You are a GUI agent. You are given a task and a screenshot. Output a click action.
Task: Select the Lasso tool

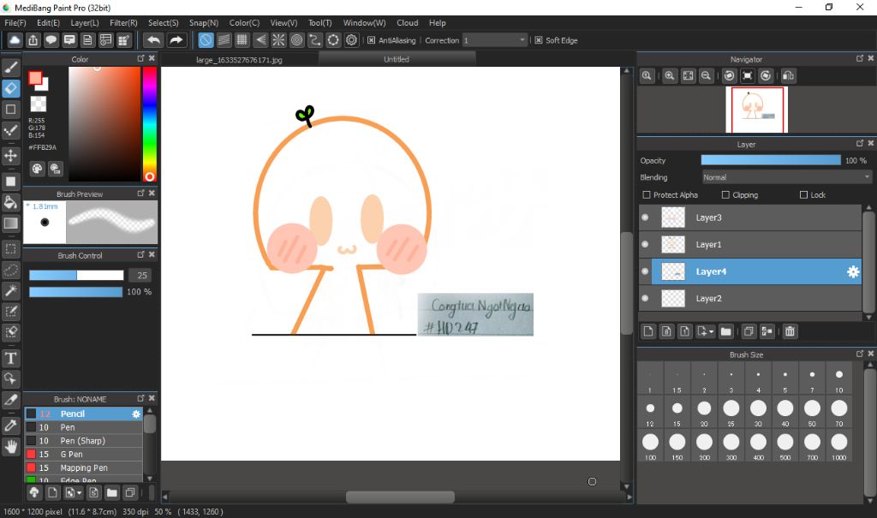(x=10, y=270)
